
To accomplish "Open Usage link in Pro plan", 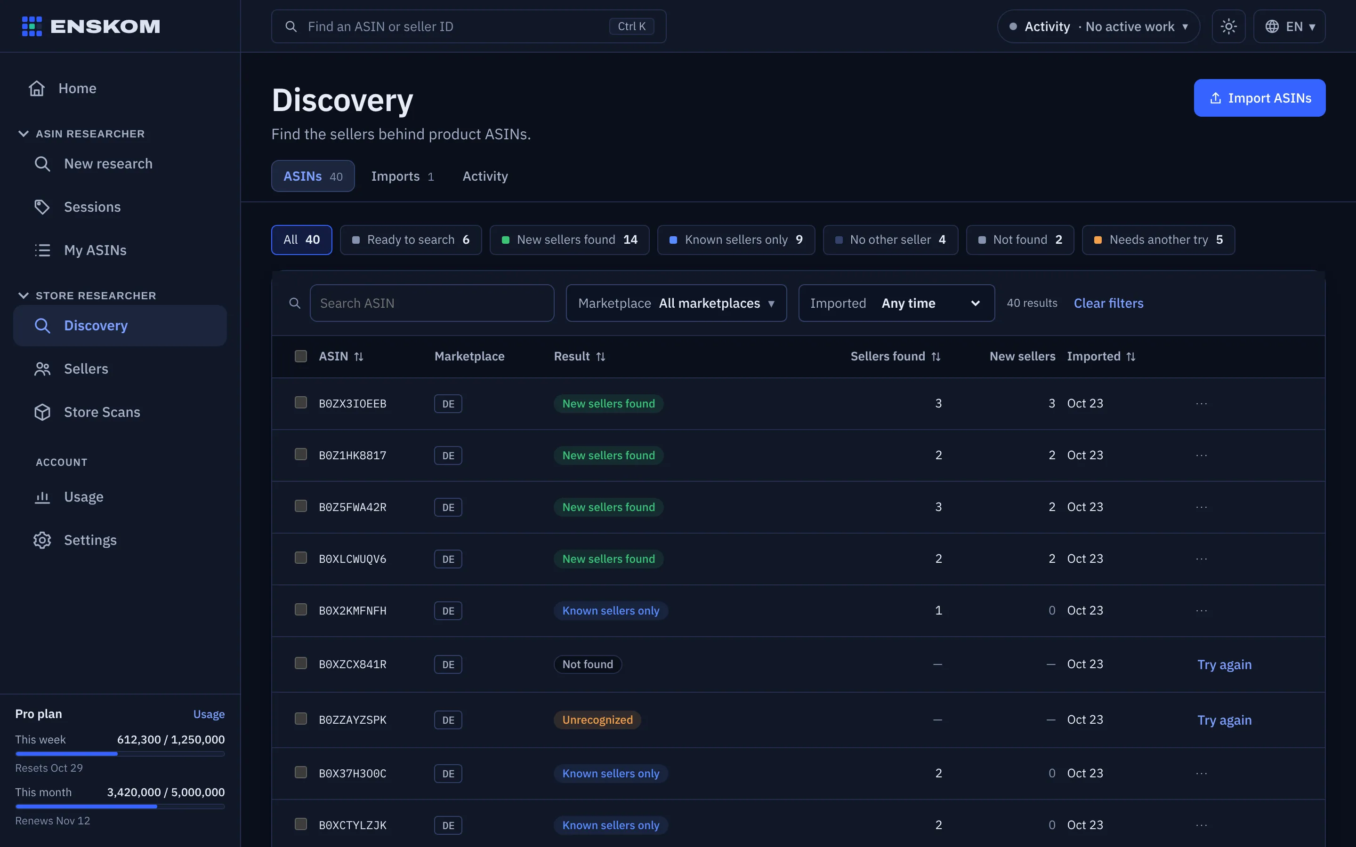I will (209, 714).
